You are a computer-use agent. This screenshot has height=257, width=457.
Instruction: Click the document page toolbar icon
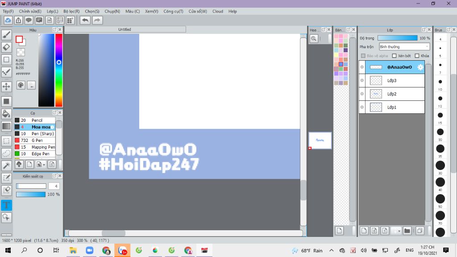(50, 21)
